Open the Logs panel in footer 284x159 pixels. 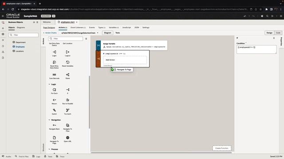36,156
